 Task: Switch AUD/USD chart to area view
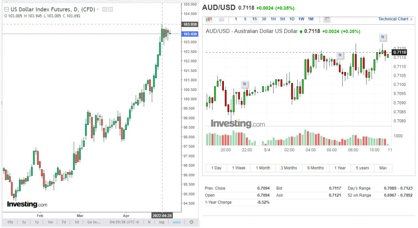[x=221, y=19]
